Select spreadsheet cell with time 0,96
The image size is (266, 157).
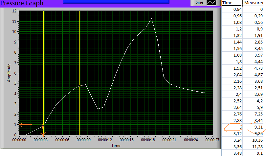click(232, 16)
